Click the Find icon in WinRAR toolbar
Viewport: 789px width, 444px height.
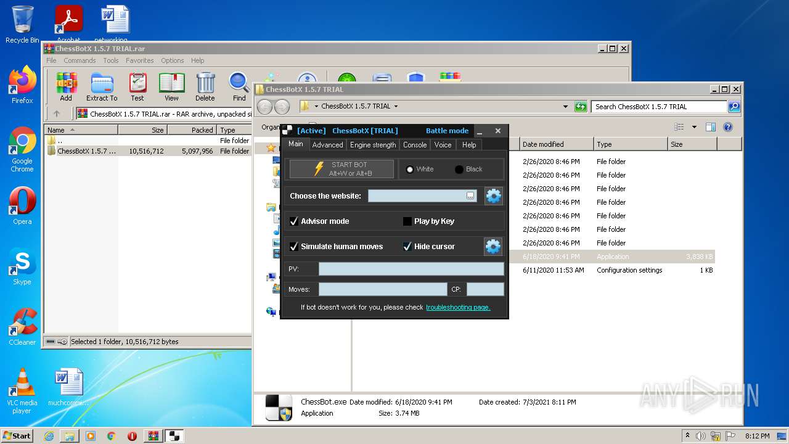coord(239,86)
